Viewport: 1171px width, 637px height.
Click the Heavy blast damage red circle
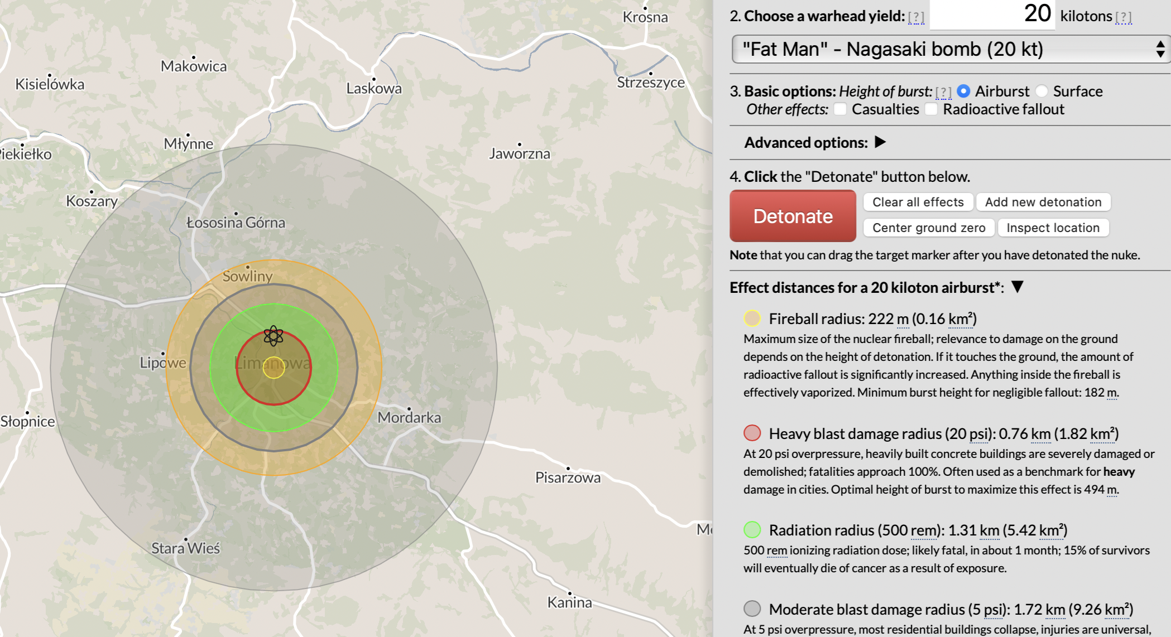point(752,433)
